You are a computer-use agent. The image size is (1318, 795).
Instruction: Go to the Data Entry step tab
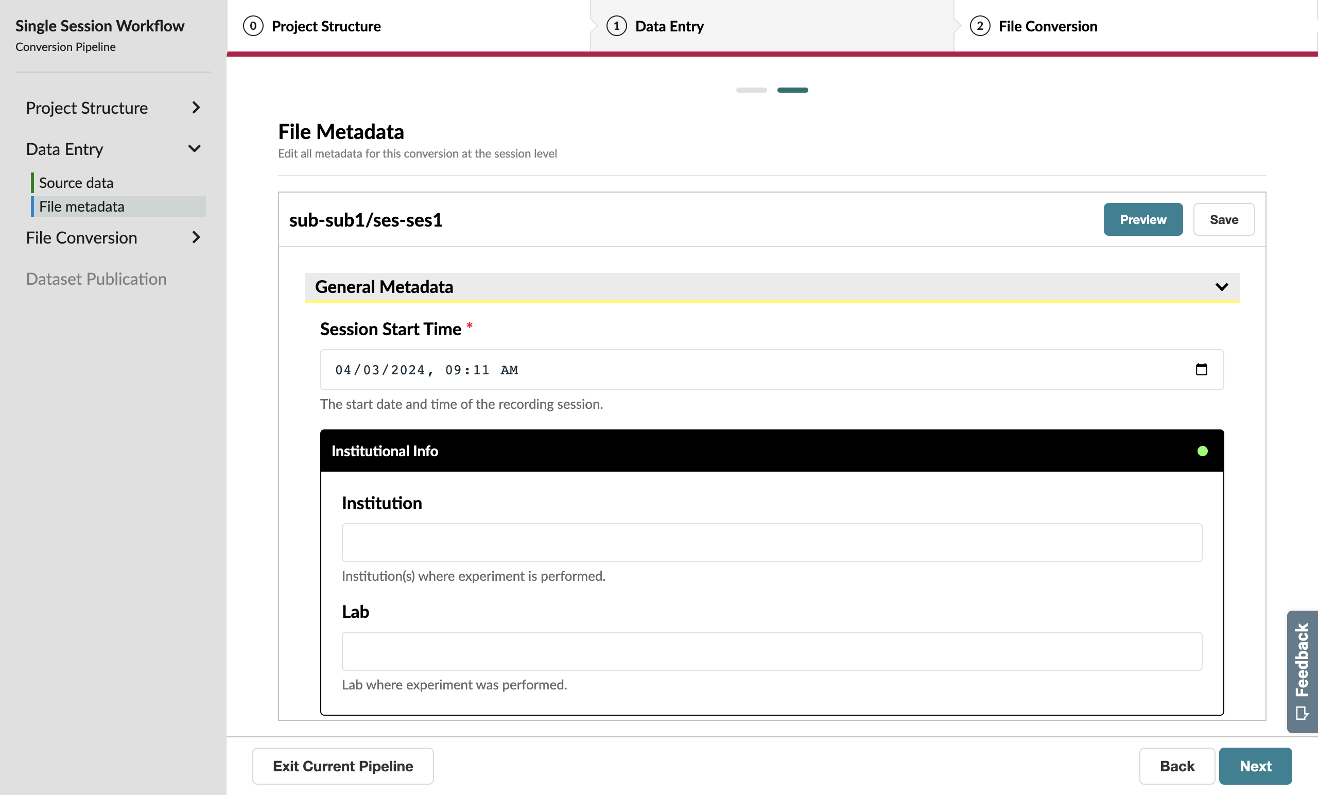[772, 26]
